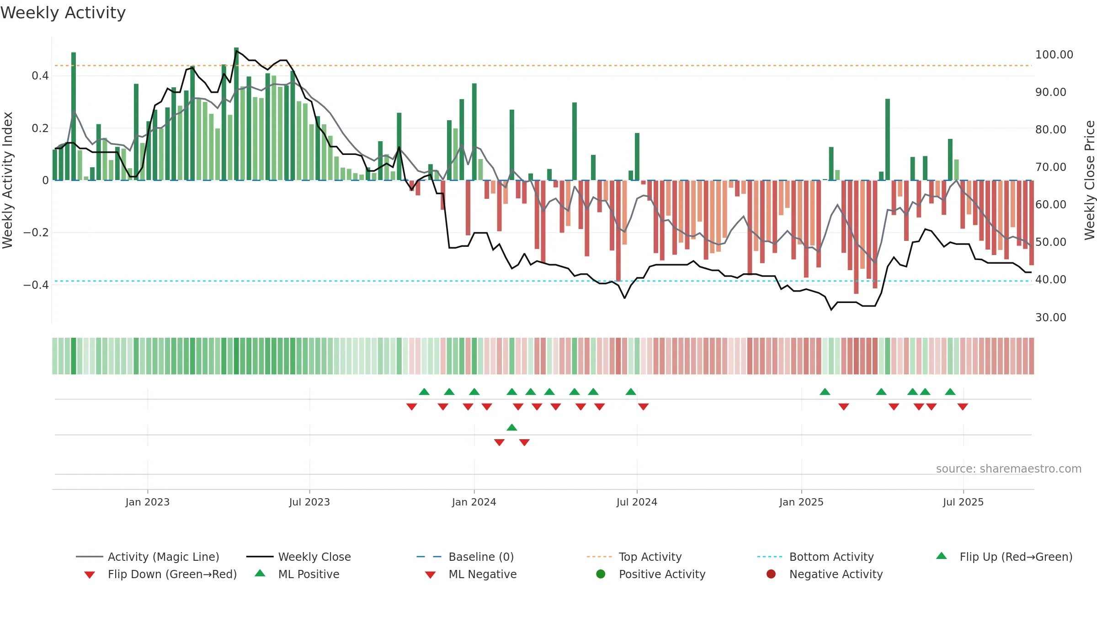The height and width of the screenshot is (617, 1097).
Task: Click the last Flip Up marker before Jul 2025
Action: point(950,392)
